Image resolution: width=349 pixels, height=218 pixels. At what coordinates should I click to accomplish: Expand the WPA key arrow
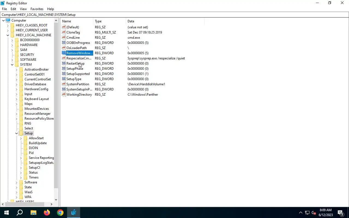(x=16, y=197)
